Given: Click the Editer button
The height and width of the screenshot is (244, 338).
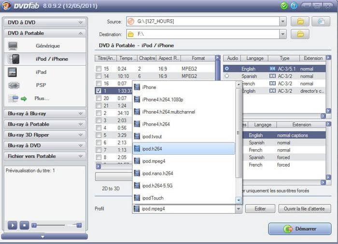Looking at the screenshot, I should (x=260, y=209).
